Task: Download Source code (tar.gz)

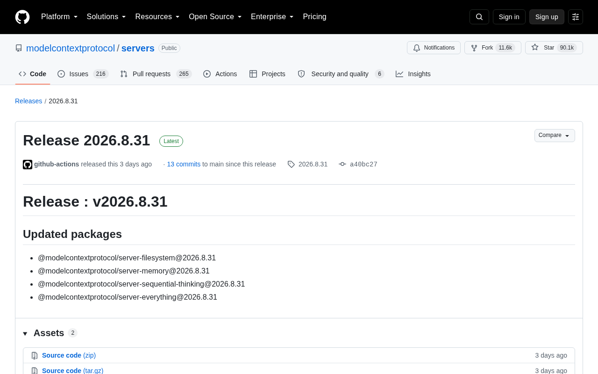Action: point(72,371)
